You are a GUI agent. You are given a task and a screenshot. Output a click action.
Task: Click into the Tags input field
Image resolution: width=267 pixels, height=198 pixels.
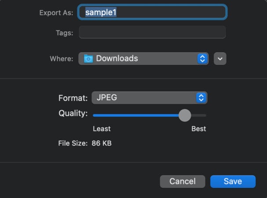[x=152, y=32]
